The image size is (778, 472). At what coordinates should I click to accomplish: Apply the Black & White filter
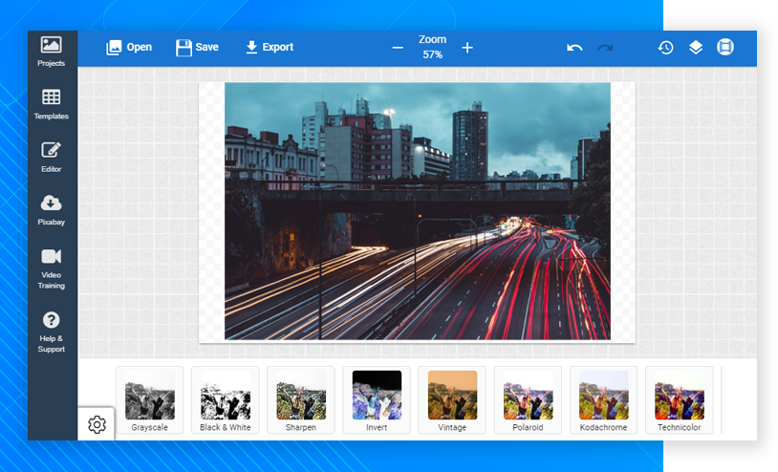point(226,400)
